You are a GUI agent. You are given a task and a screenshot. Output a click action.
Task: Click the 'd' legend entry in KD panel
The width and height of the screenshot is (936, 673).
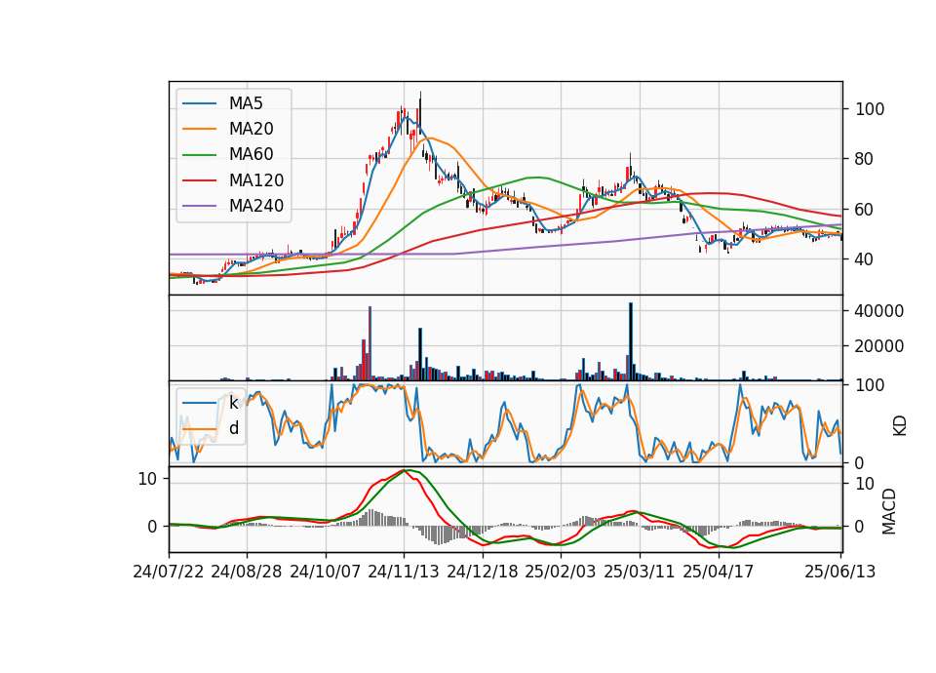point(234,428)
